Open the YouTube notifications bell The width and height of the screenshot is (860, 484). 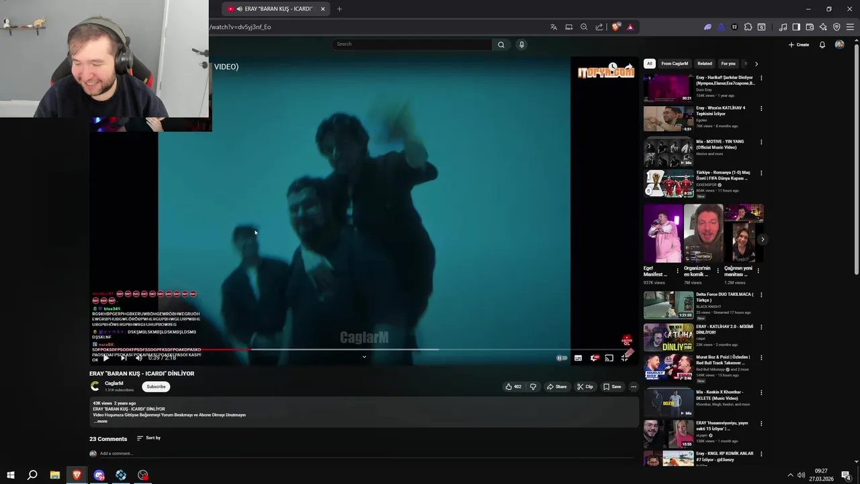tap(822, 44)
